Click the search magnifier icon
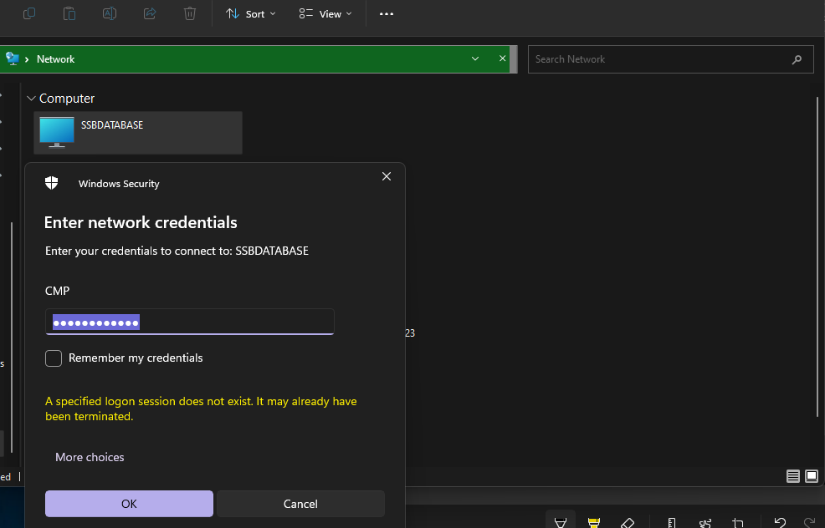The width and height of the screenshot is (825, 528). point(797,59)
